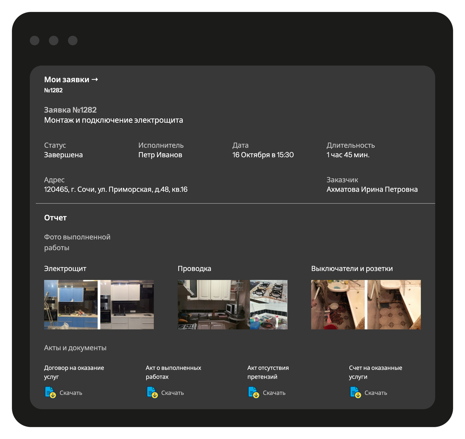
Task: Select the '№1282' breadcrumb item
Action: coord(53,90)
